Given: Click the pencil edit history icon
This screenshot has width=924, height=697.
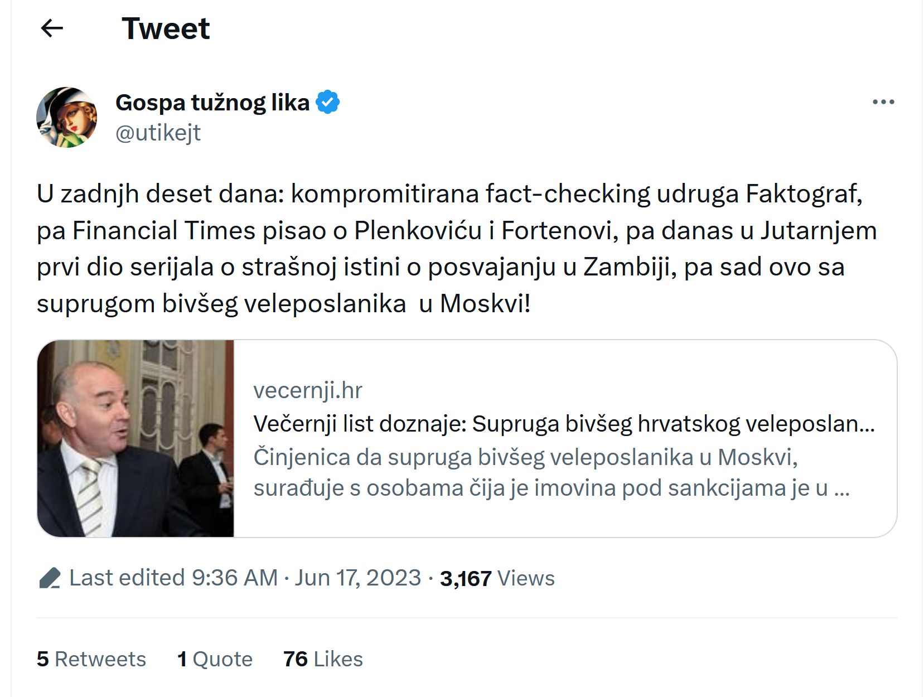Looking at the screenshot, I should click(x=50, y=578).
